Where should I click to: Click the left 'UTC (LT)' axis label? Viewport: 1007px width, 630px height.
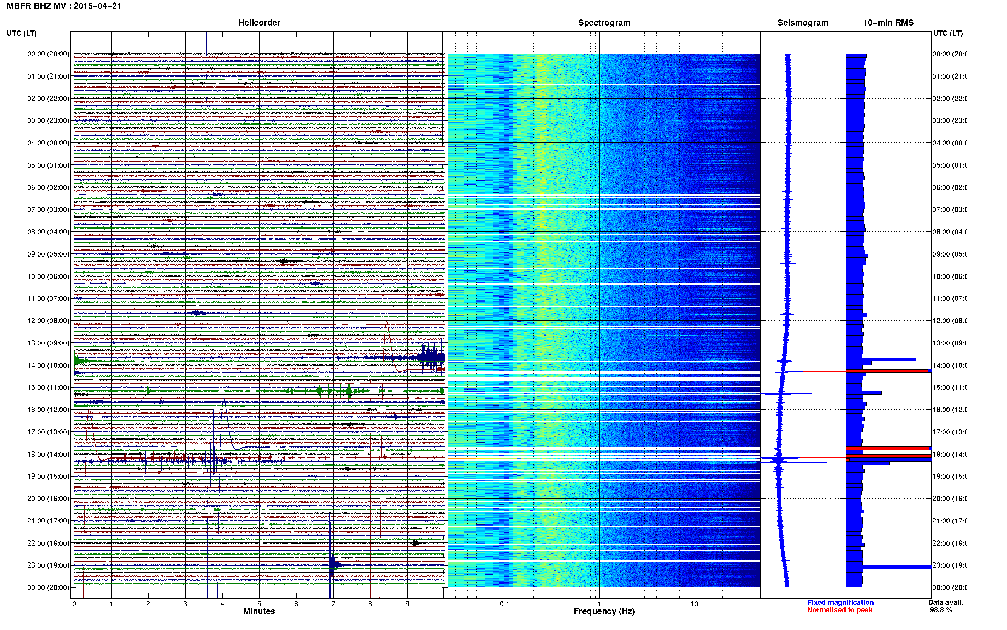point(22,33)
